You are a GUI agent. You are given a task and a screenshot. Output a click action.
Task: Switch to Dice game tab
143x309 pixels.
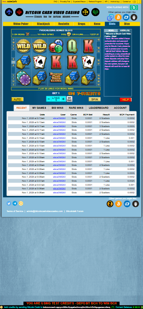(127, 24)
